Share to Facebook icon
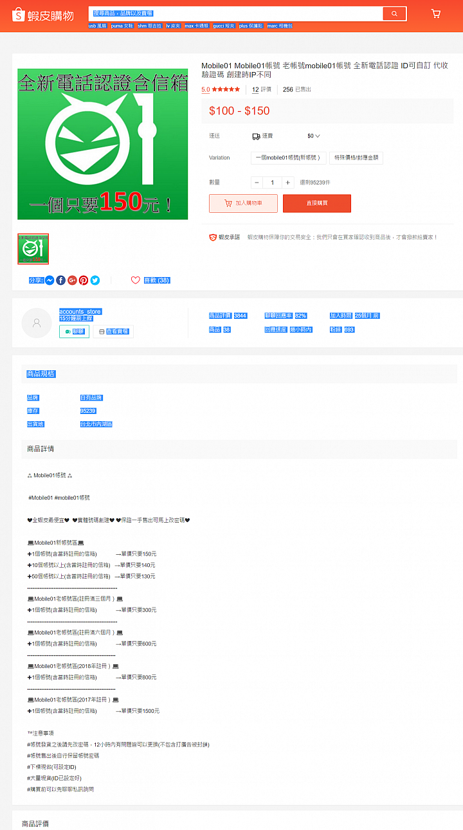Image resolution: width=463 pixels, height=830 pixels. [61, 280]
